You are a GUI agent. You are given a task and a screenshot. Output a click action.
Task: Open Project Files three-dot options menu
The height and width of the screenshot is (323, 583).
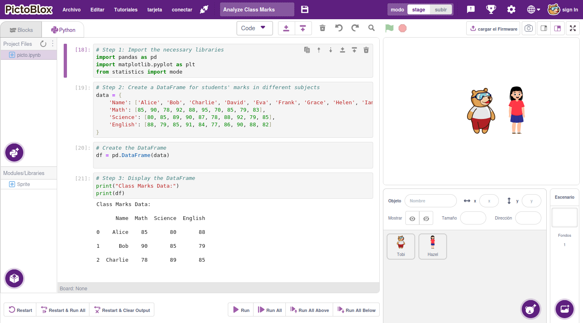pyautogui.click(x=53, y=44)
